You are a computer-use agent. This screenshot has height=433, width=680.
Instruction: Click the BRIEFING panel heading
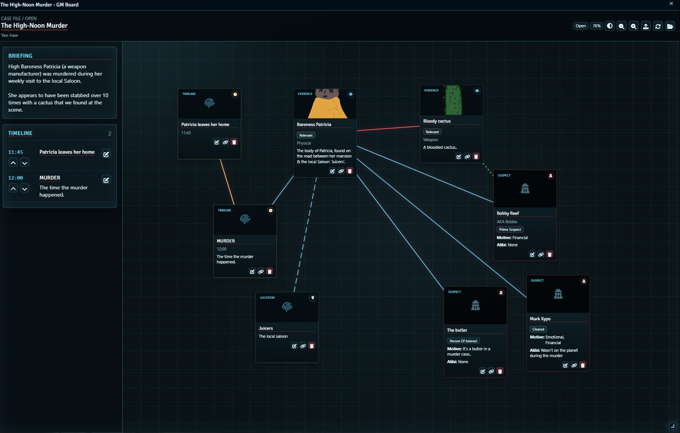click(20, 56)
